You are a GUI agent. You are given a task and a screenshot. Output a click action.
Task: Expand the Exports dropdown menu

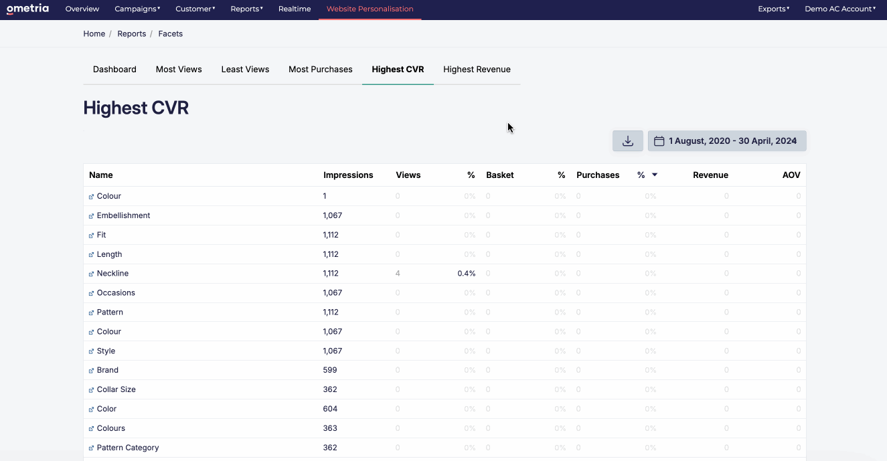click(773, 9)
